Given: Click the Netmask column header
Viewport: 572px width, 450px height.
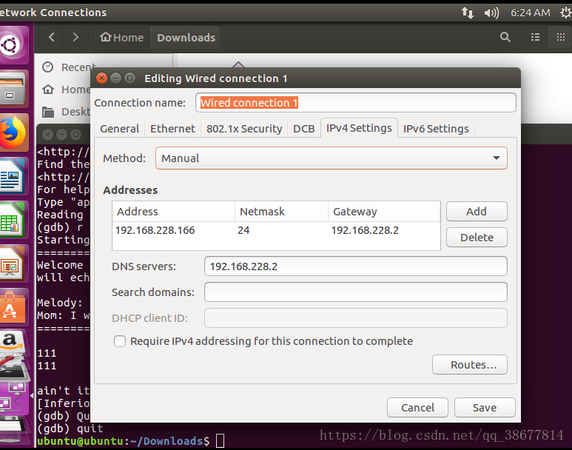Looking at the screenshot, I should coord(281,212).
